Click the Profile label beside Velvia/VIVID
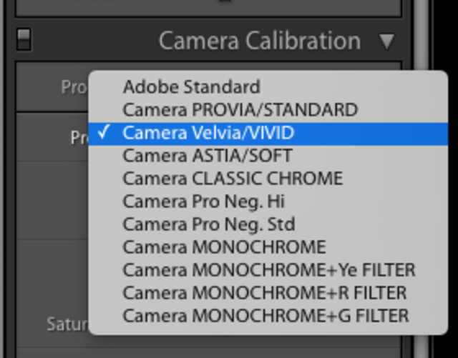 79,137
